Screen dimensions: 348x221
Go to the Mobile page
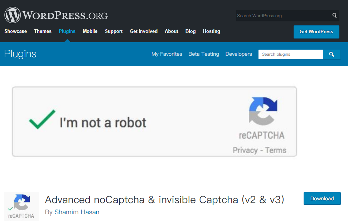[90, 31]
